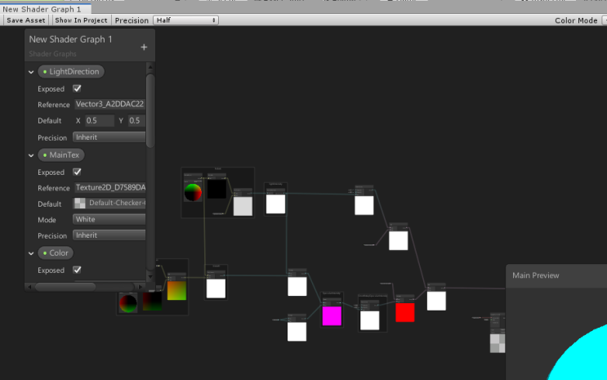Image resolution: width=607 pixels, height=380 pixels.
Task: Select upper color-sphere node in group
Action: [x=193, y=192]
